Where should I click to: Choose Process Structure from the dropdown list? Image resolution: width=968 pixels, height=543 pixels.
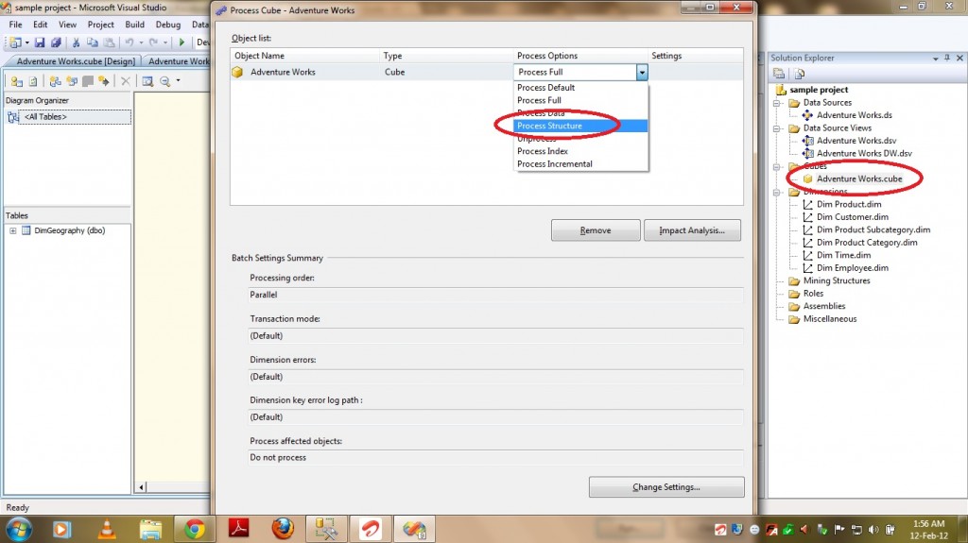pos(550,126)
